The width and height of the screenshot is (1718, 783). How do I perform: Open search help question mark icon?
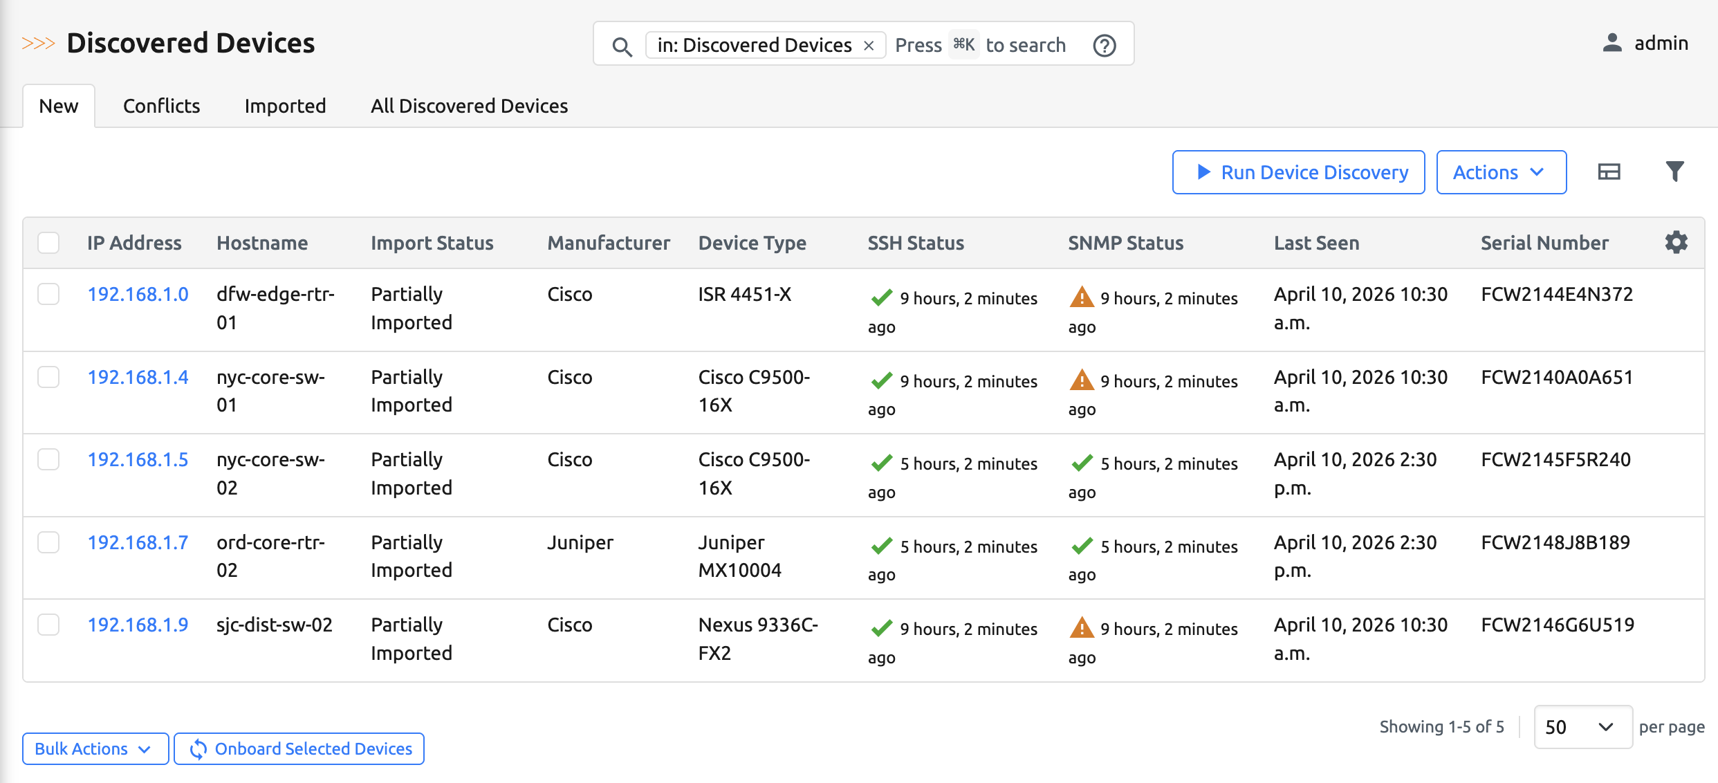point(1104,46)
